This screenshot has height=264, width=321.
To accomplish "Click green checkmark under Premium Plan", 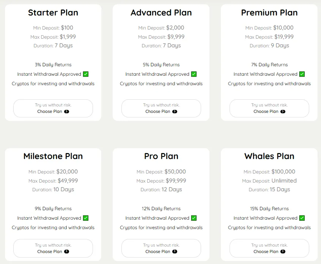I will point(302,74).
